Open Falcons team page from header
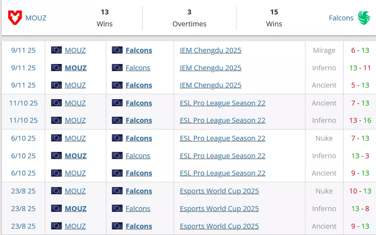This screenshot has width=376, height=235. 341,18
